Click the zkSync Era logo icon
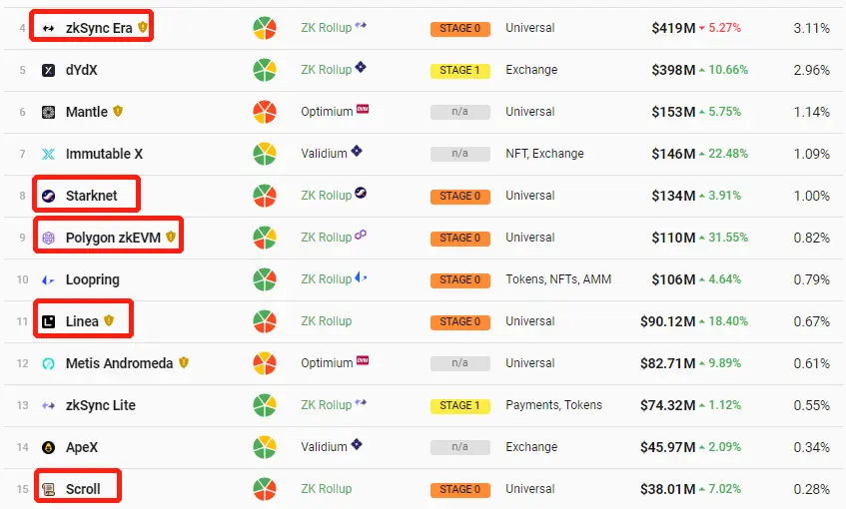846x509 pixels. coord(49,28)
